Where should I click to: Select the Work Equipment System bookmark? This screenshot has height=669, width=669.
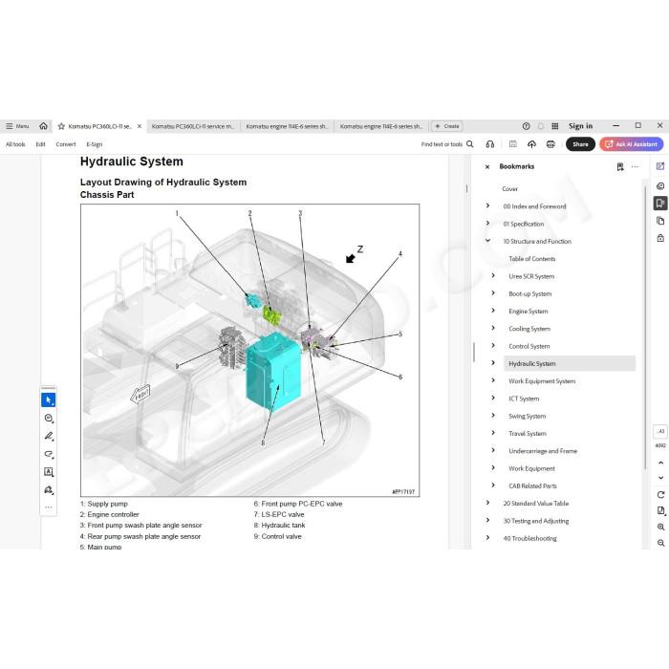[x=542, y=381]
